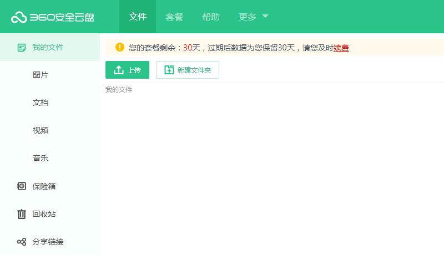Open the 帮助 tab
This screenshot has width=444, height=255.
pos(211,17)
